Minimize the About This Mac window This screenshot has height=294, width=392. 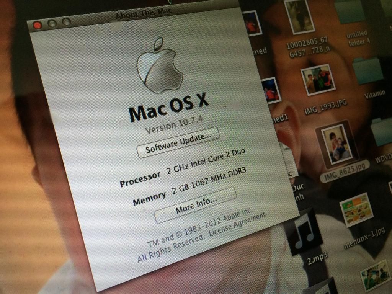pos(52,23)
